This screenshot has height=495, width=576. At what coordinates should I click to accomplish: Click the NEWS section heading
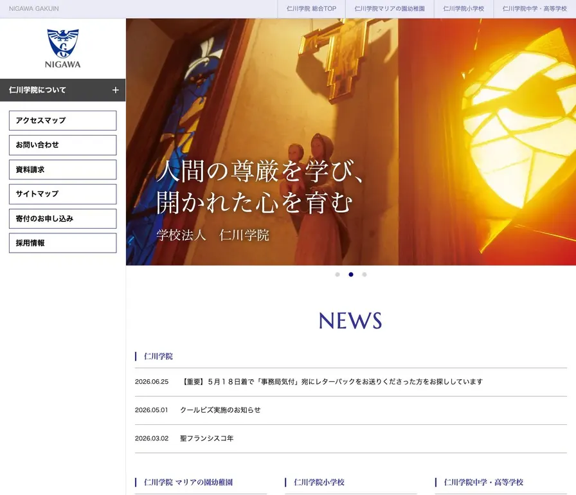point(350,321)
